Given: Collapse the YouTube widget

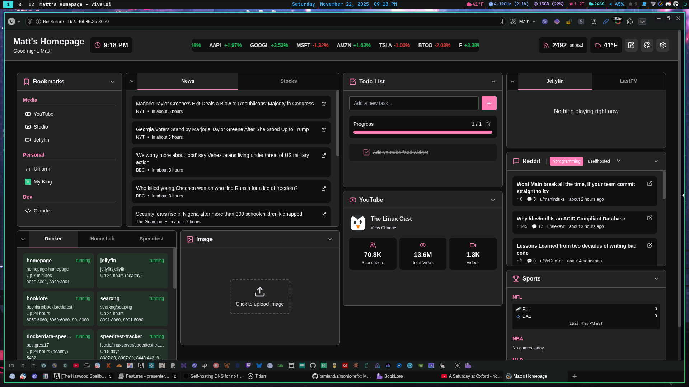Looking at the screenshot, I should pos(493,200).
